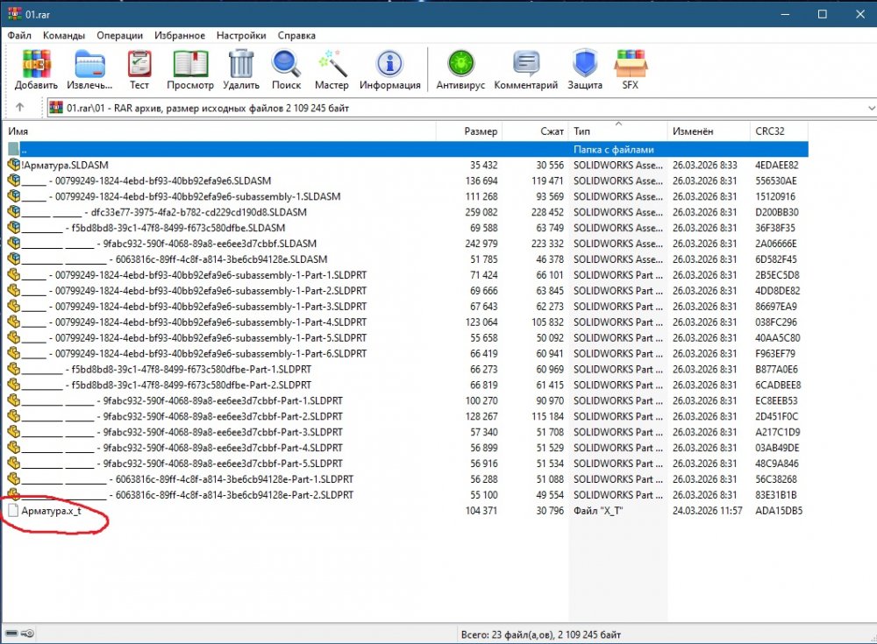Run the Антивирус scan icon

pyautogui.click(x=461, y=64)
